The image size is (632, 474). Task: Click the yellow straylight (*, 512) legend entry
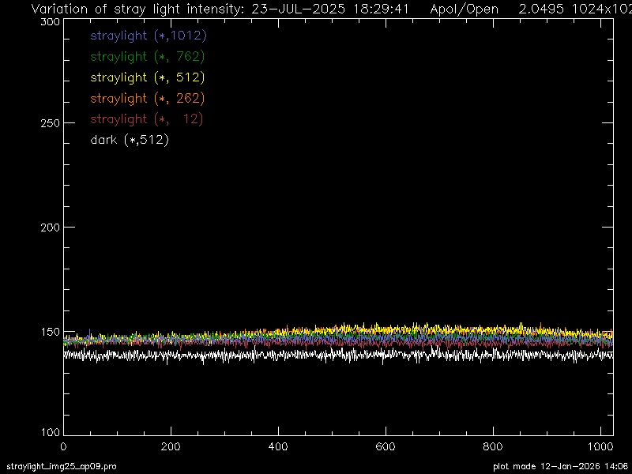(148, 77)
